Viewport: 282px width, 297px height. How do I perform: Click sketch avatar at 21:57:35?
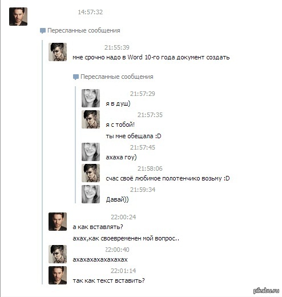pyautogui.click(x=91, y=119)
